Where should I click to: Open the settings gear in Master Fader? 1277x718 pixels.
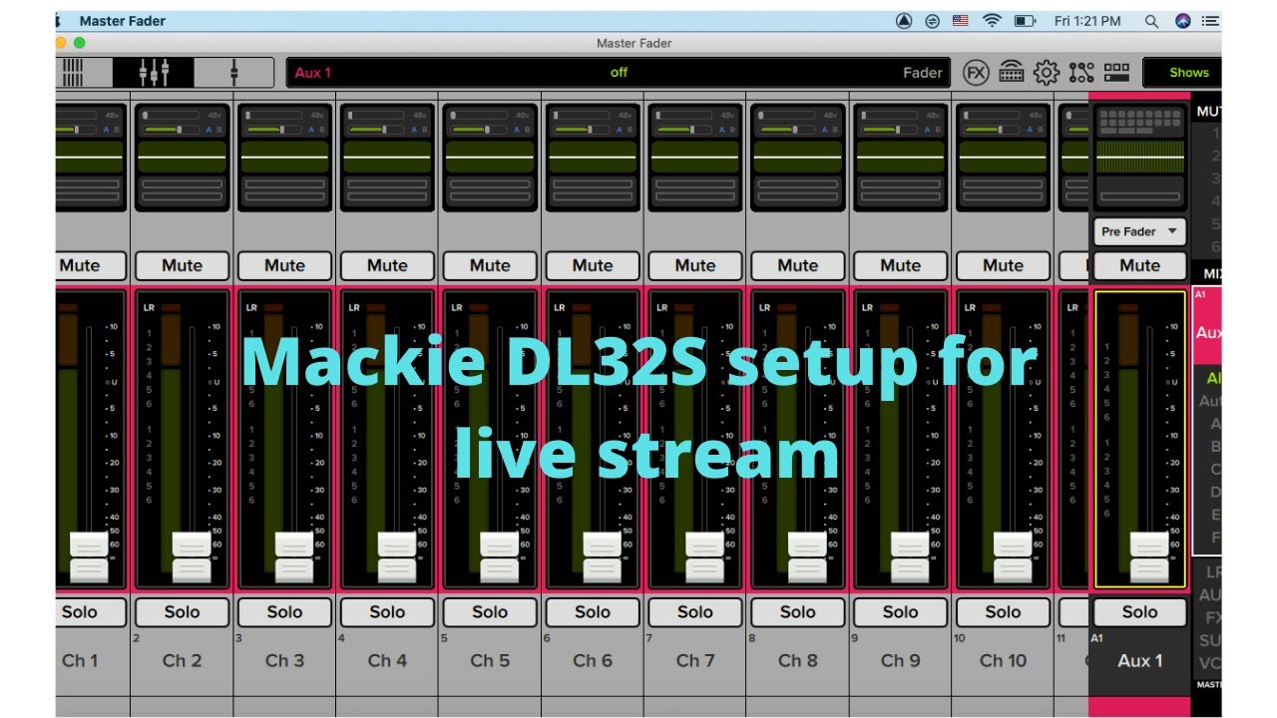coord(1046,72)
